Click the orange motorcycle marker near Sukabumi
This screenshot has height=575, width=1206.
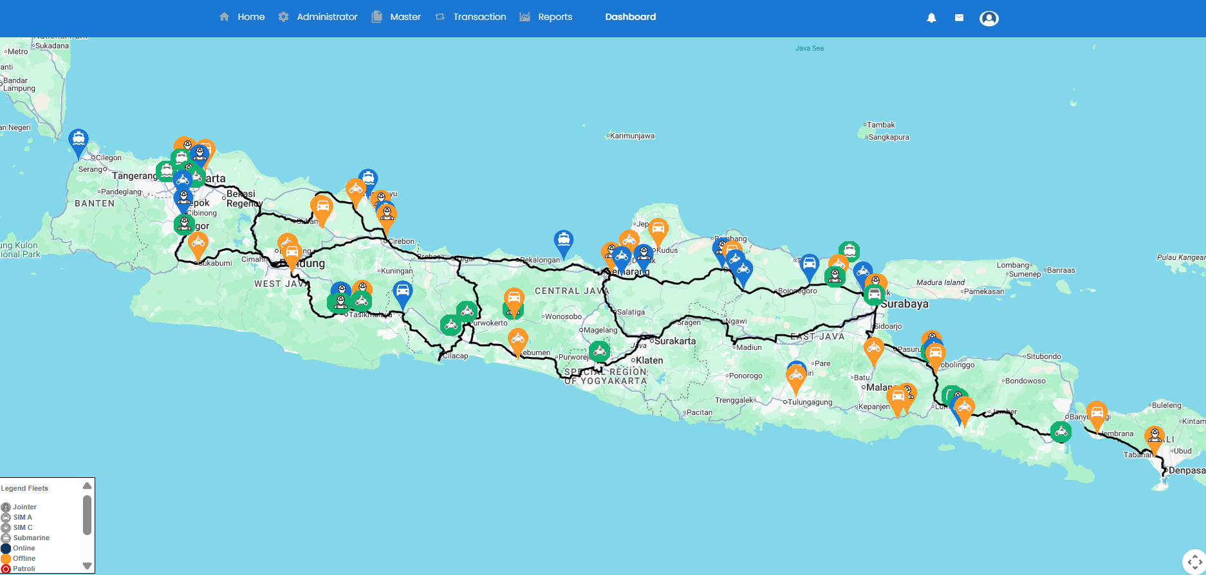198,244
